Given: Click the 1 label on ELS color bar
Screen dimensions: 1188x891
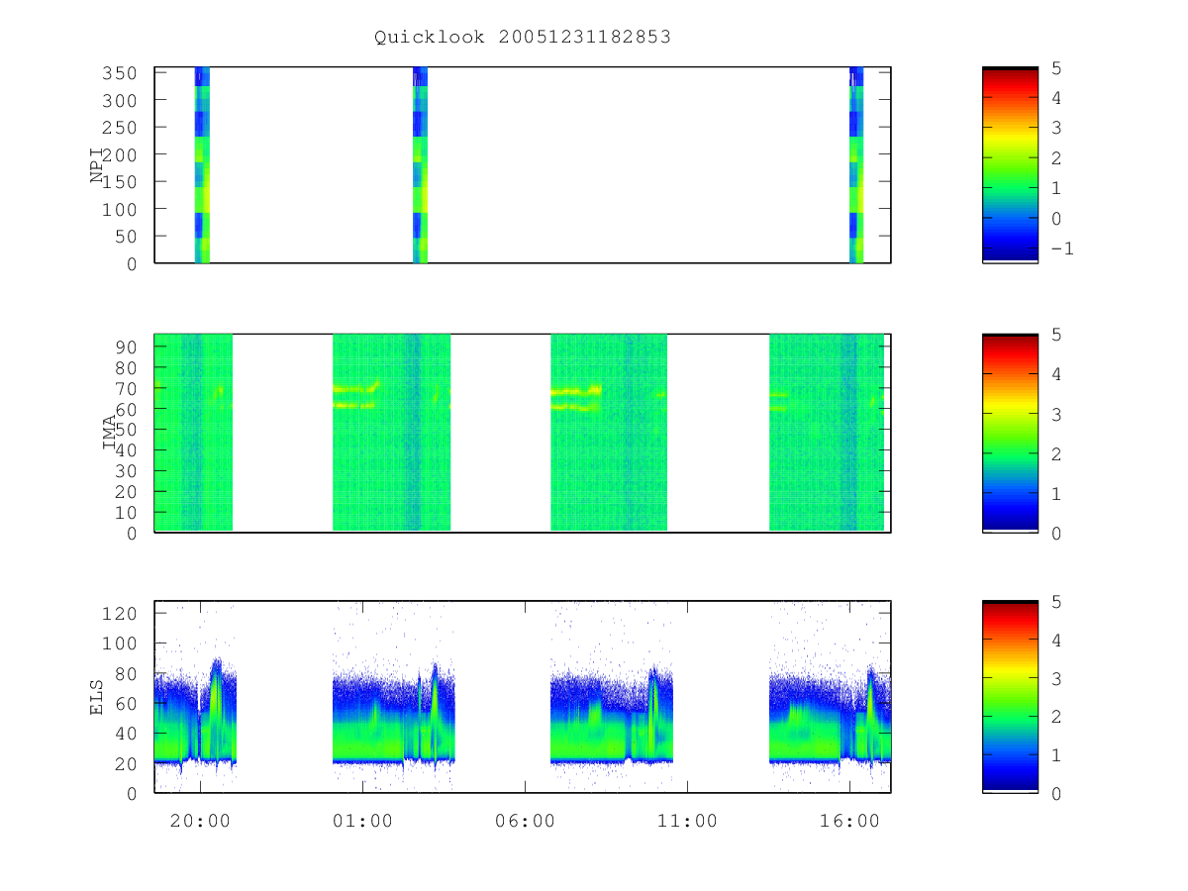Looking at the screenshot, I should click(1056, 754).
